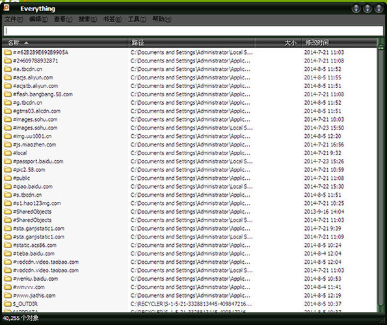Open the 查看(V) menu
Screen dimensions: 387x325
click(63, 20)
